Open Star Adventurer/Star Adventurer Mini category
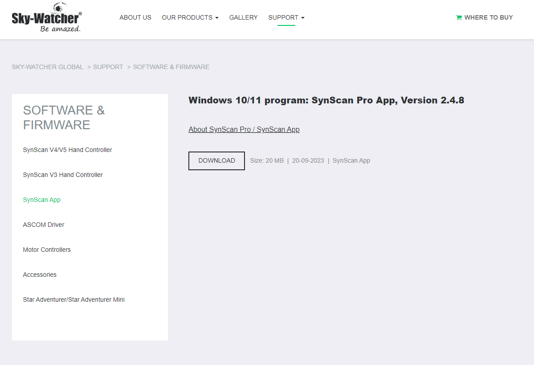This screenshot has height=365, width=534. point(73,299)
